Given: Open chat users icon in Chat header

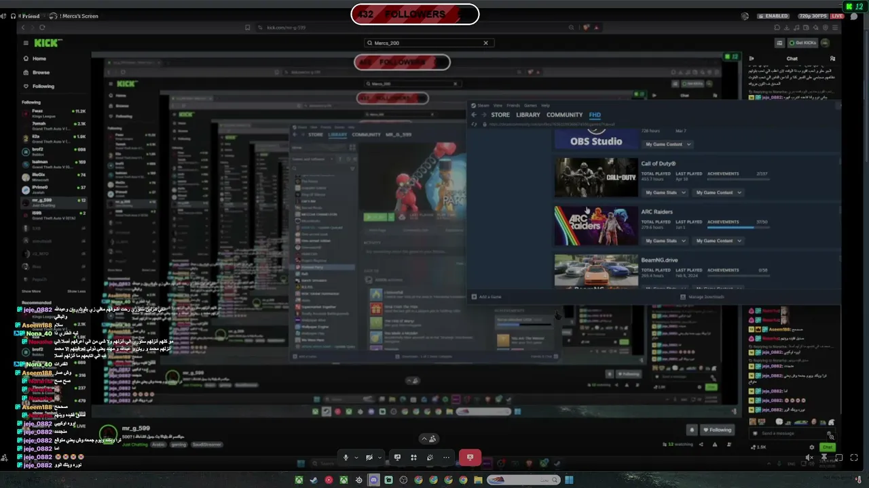Looking at the screenshot, I should coord(833,59).
